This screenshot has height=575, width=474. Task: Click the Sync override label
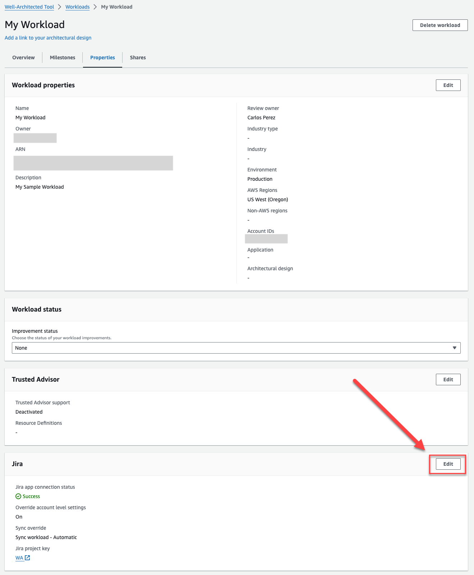[x=31, y=528]
